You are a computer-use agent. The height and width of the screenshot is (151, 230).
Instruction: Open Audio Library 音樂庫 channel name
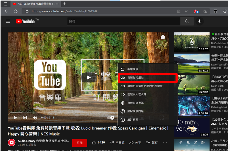(x=44, y=141)
